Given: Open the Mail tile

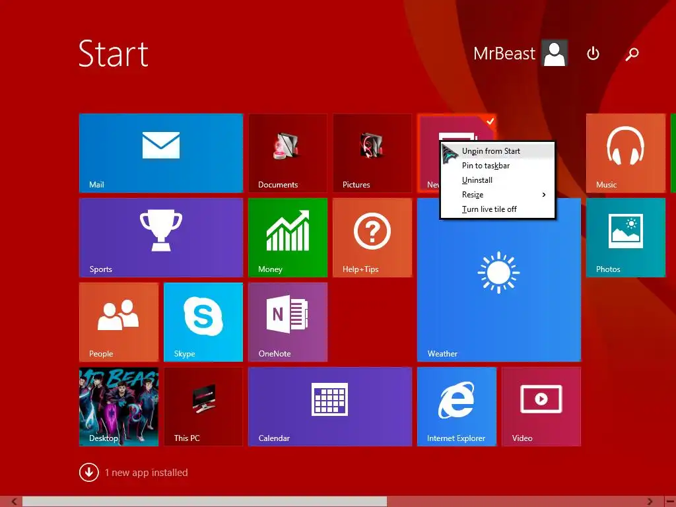Looking at the screenshot, I should 161,153.
